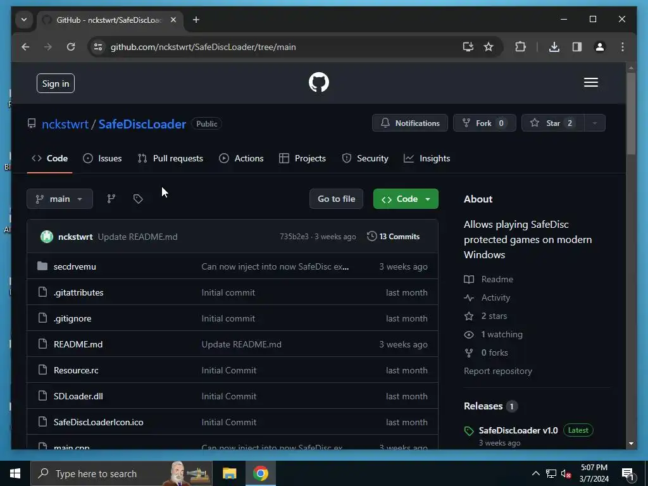View the 1 watching link
Viewport: 648px width, 486px height.
tap(494, 334)
